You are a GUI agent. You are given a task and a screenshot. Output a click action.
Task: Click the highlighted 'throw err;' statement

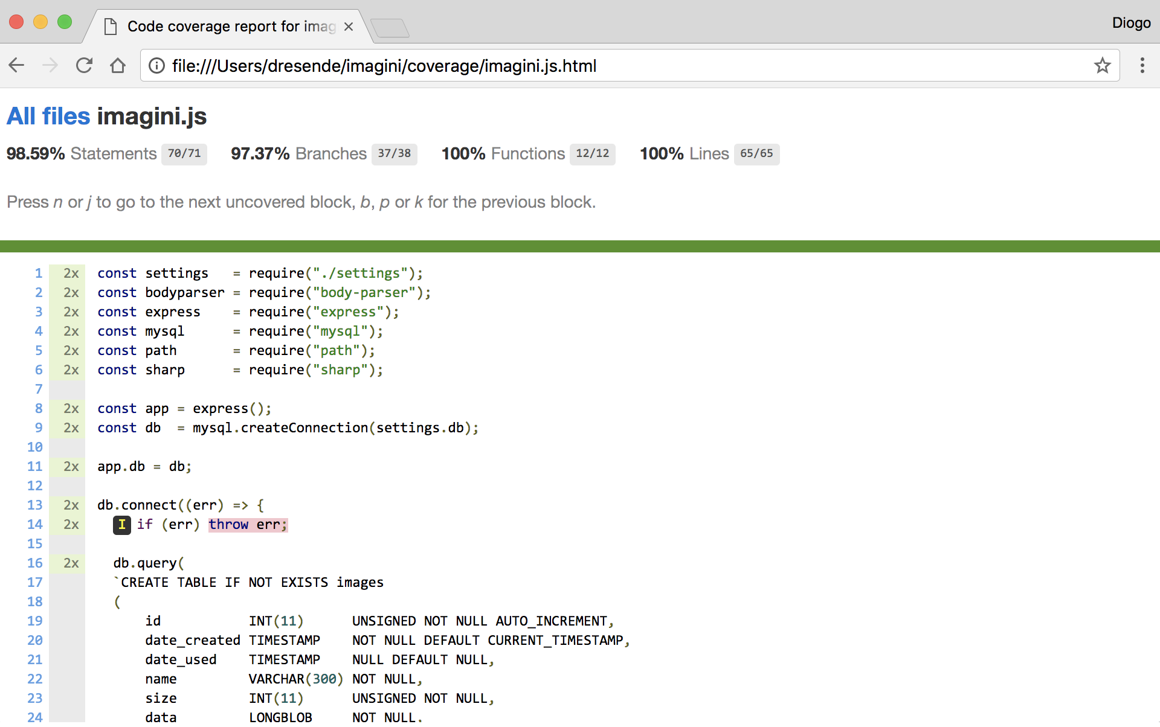click(x=248, y=525)
